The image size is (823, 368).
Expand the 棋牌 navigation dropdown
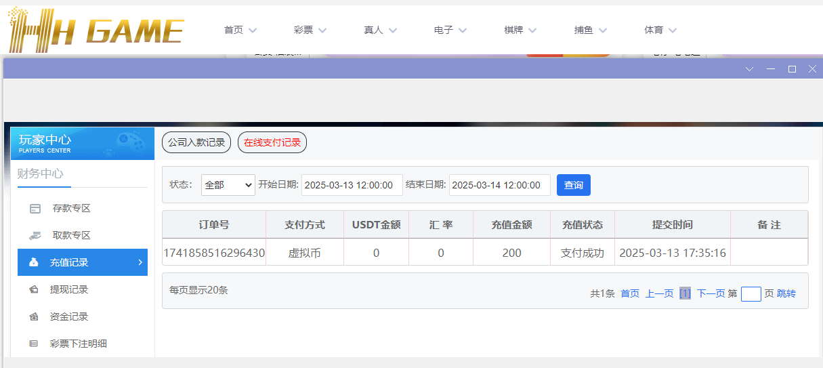[532, 30]
